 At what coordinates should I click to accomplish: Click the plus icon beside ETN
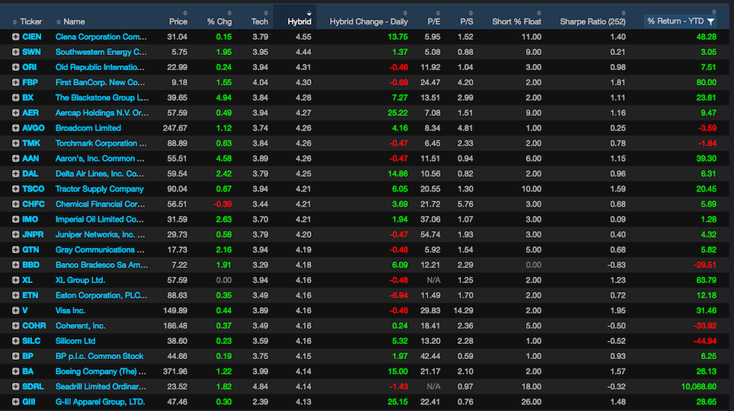point(15,295)
